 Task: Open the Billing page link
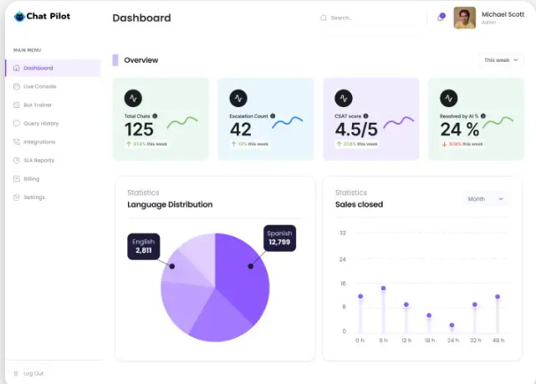click(31, 178)
